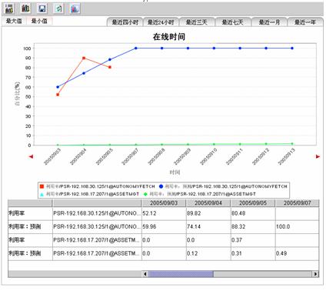
Task: Click the 时间 x-axis title
Action: [175, 172]
